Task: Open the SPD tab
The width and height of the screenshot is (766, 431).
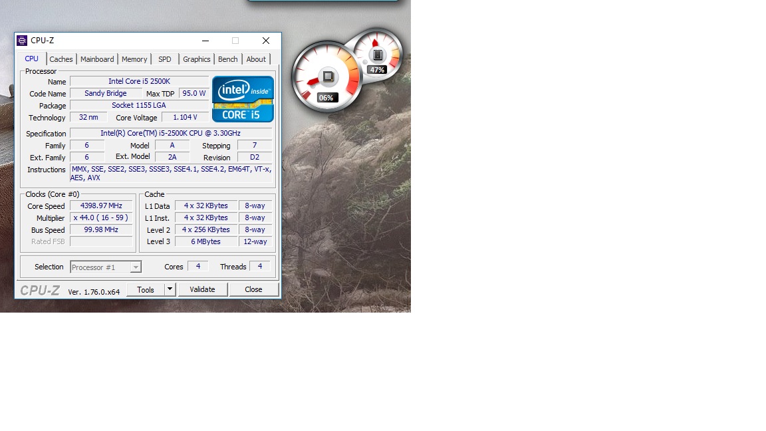Action: click(165, 59)
